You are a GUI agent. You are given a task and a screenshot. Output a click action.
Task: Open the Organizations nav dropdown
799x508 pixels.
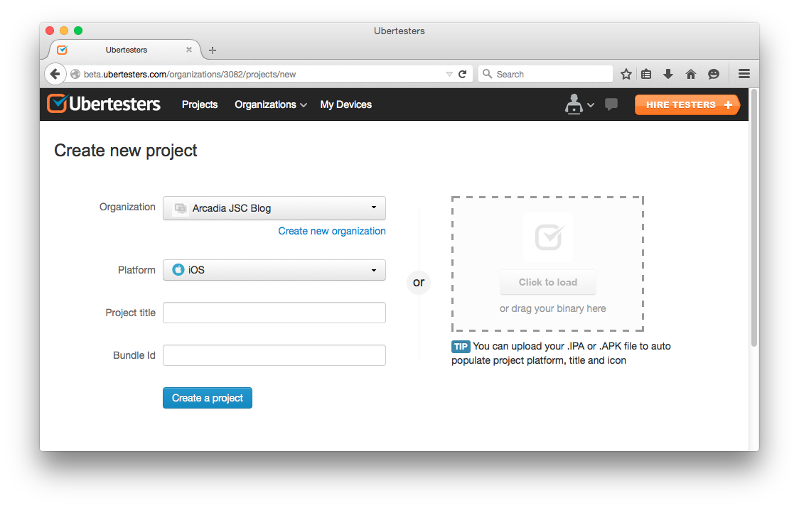pos(270,104)
